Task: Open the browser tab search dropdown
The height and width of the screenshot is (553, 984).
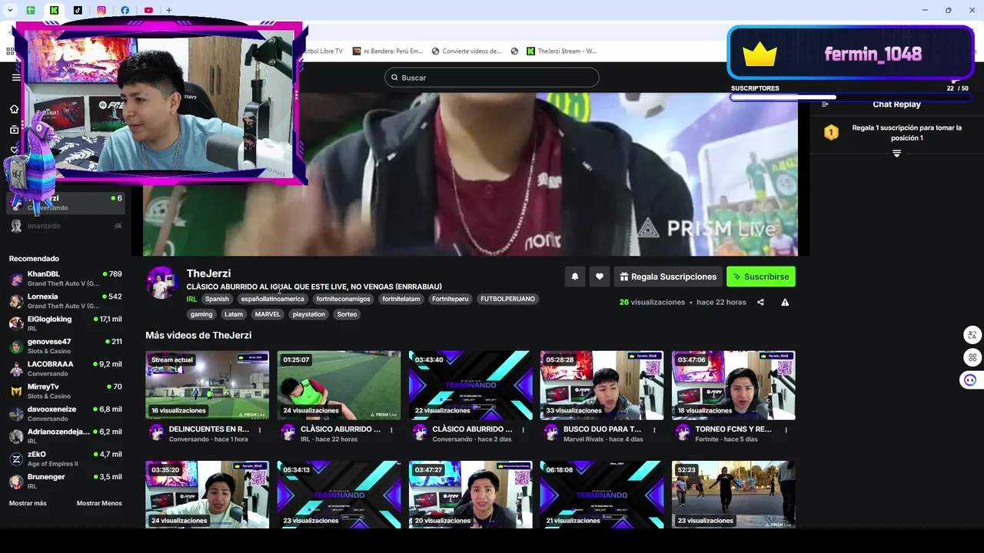Action: click(x=10, y=10)
